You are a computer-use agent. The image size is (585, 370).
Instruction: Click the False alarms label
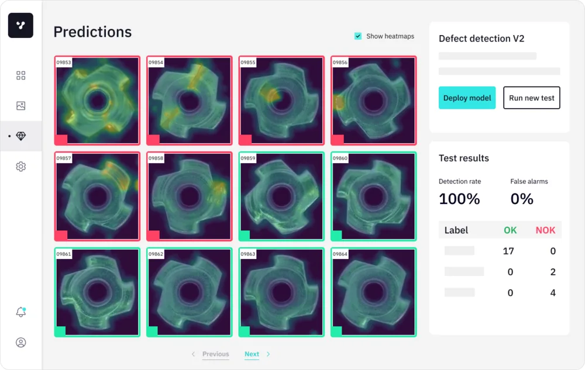click(529, 181)
